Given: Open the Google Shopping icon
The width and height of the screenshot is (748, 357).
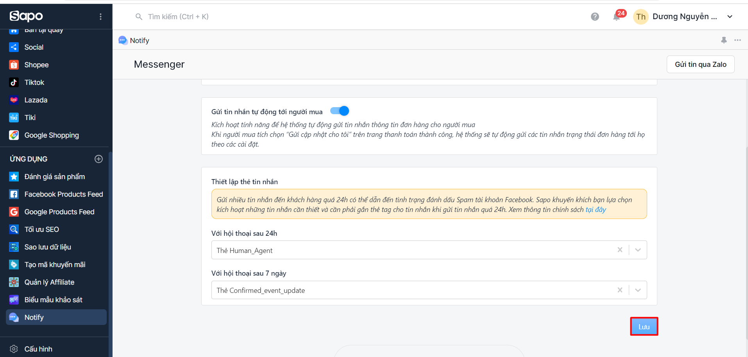Looking at the screenshot, I should 14,135.
